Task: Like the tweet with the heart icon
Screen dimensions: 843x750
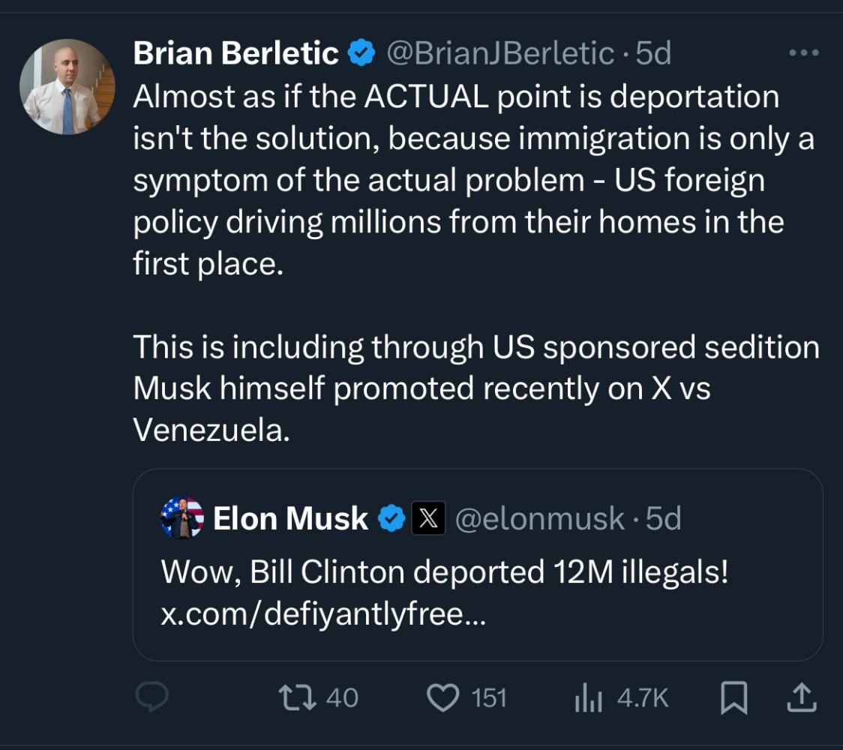Action: [442, 698]
